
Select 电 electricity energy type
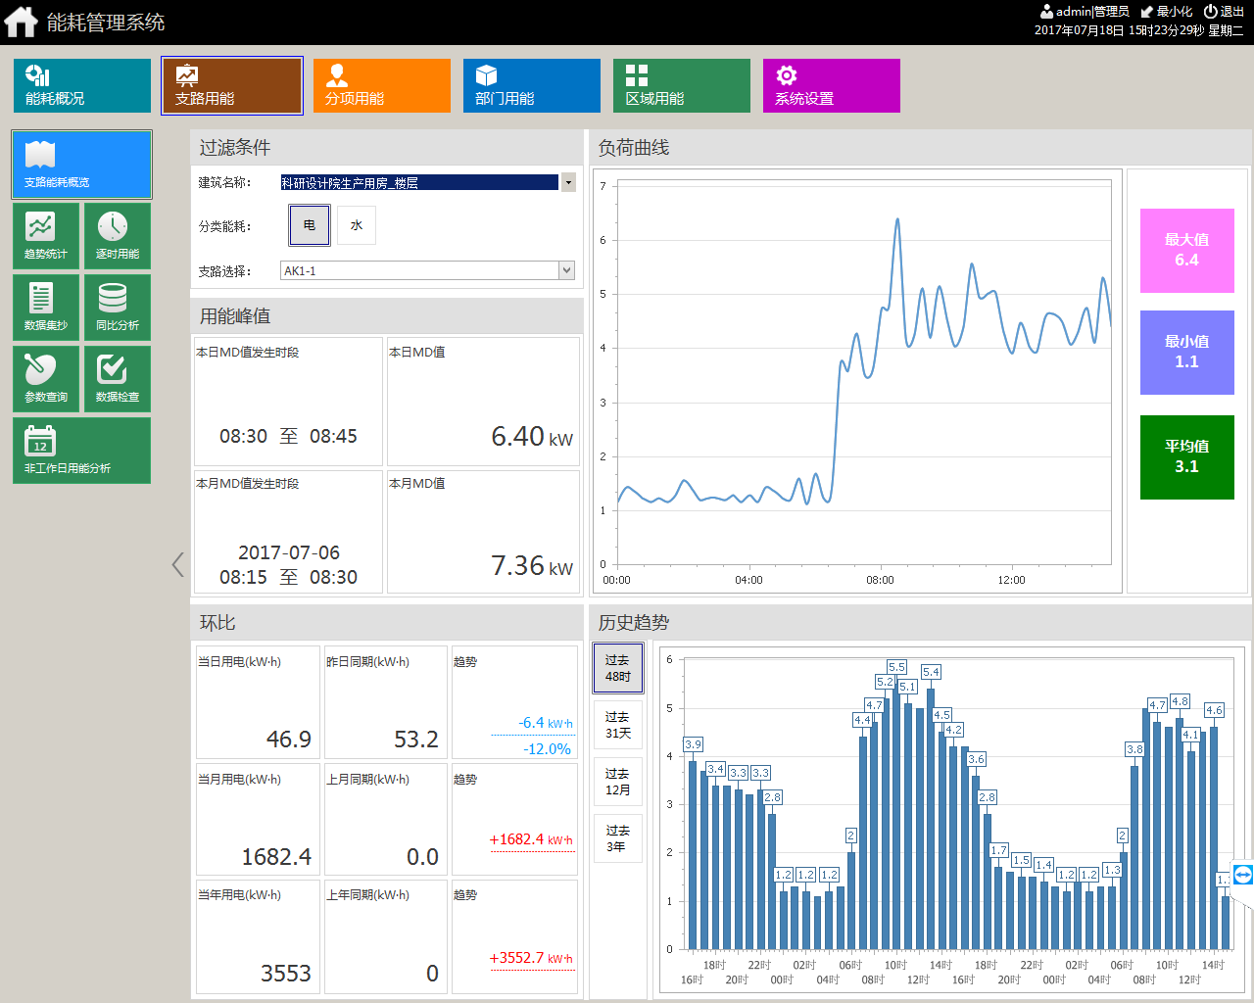309,225
